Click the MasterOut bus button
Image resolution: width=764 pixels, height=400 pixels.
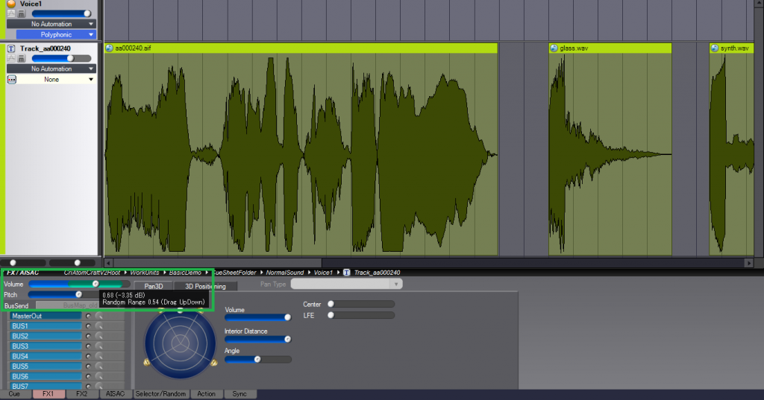(46, 316)
